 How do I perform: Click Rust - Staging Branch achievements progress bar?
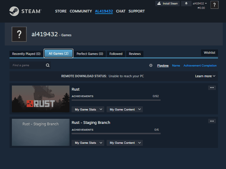pos(116,134)
